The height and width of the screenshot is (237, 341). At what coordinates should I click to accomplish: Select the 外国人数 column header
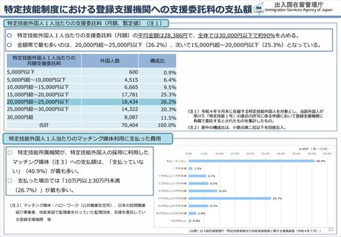pyautogui.click(x=110, y=61)
